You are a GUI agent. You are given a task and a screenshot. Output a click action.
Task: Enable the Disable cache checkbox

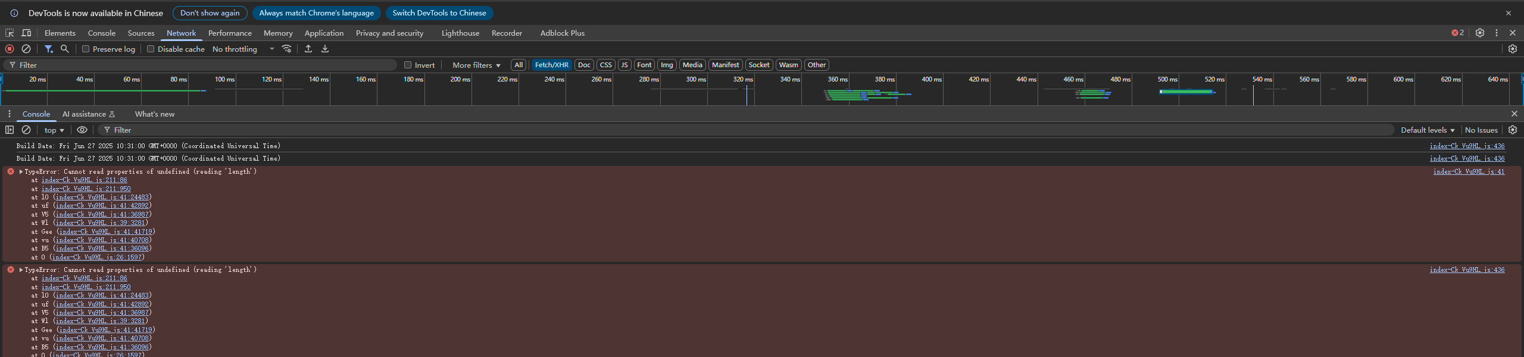pos(151,49)
